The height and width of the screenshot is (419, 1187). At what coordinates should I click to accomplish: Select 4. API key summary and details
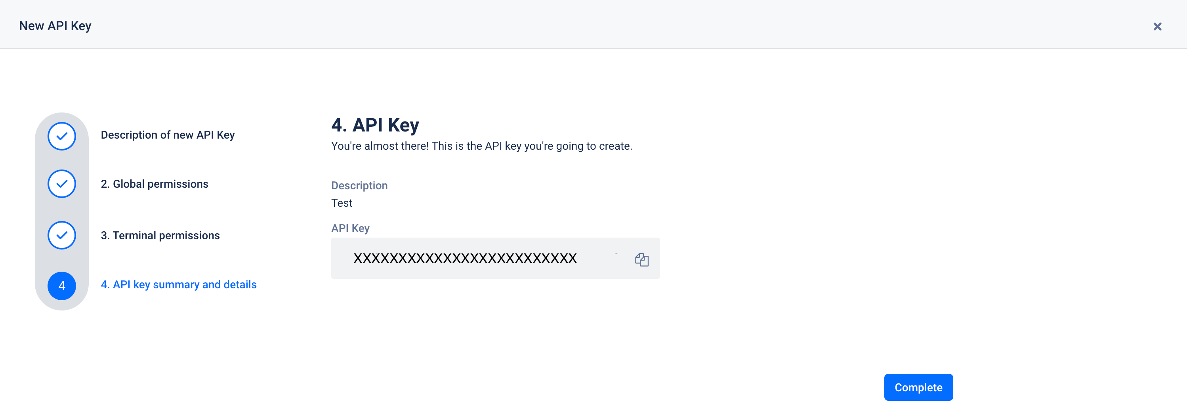point(179,285)
